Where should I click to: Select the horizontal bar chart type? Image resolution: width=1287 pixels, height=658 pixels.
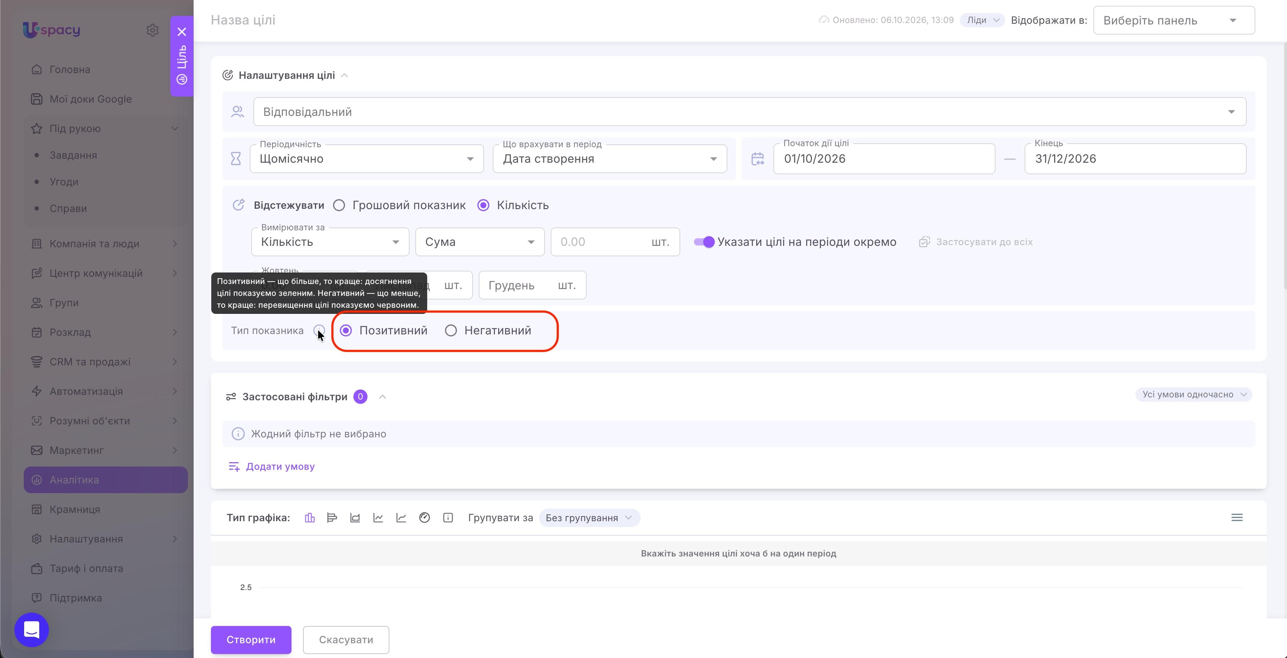[x=332, y=518]
